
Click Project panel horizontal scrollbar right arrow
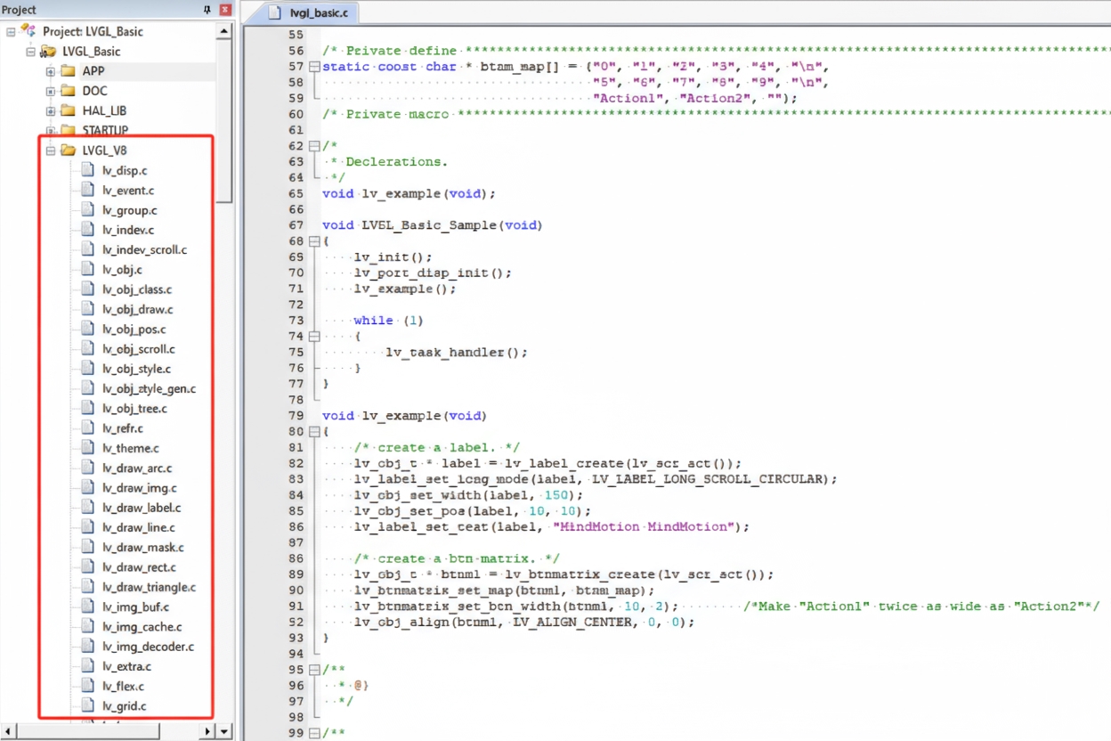coord(207,731)
